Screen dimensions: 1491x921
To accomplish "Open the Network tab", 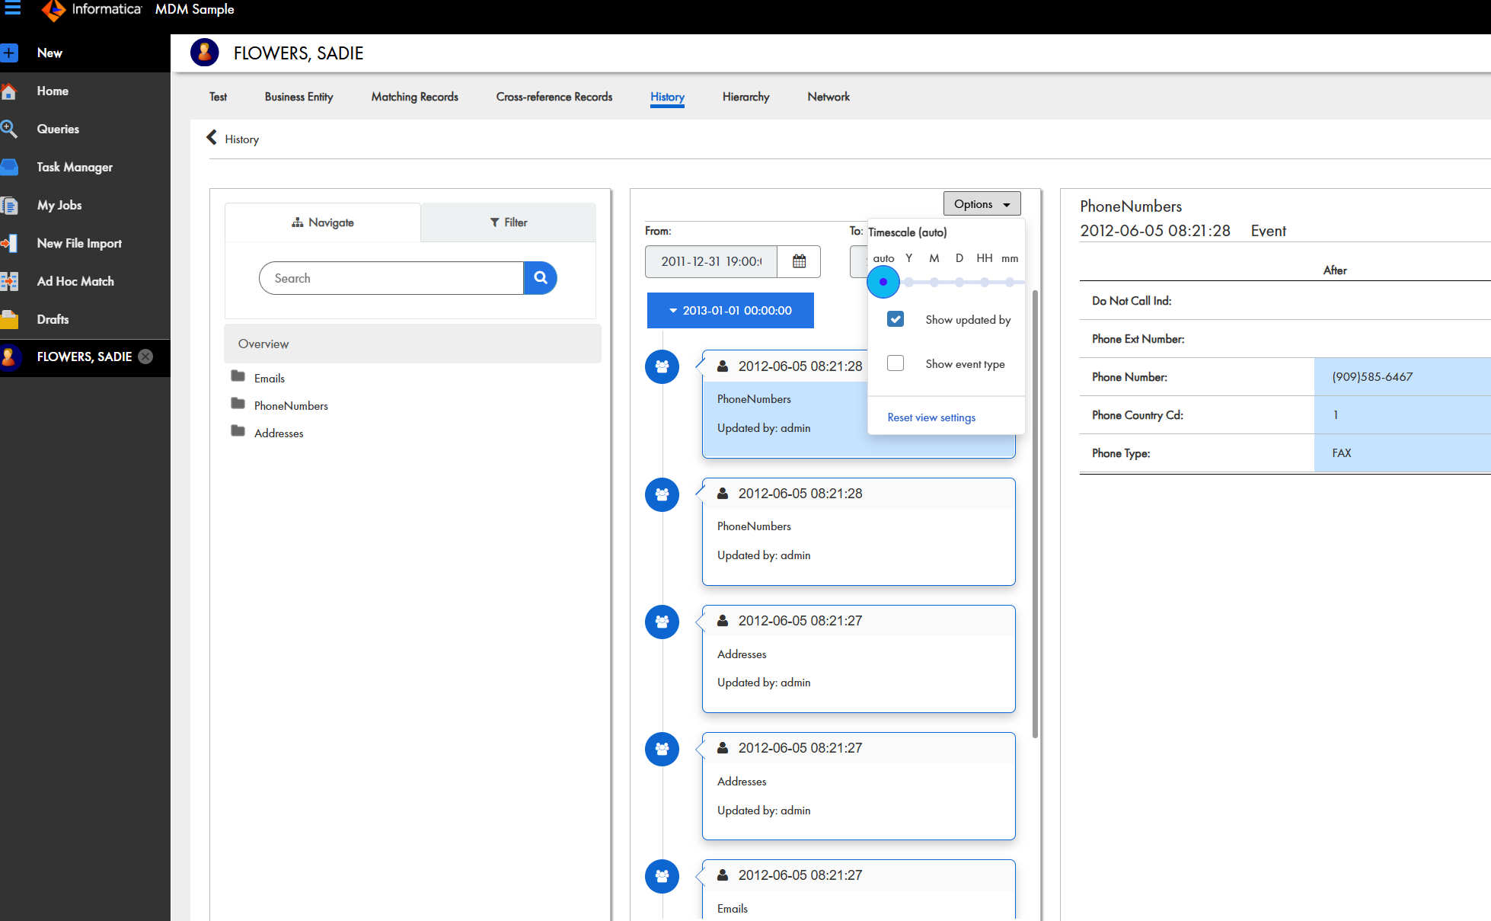I will (x=829, y=97).
